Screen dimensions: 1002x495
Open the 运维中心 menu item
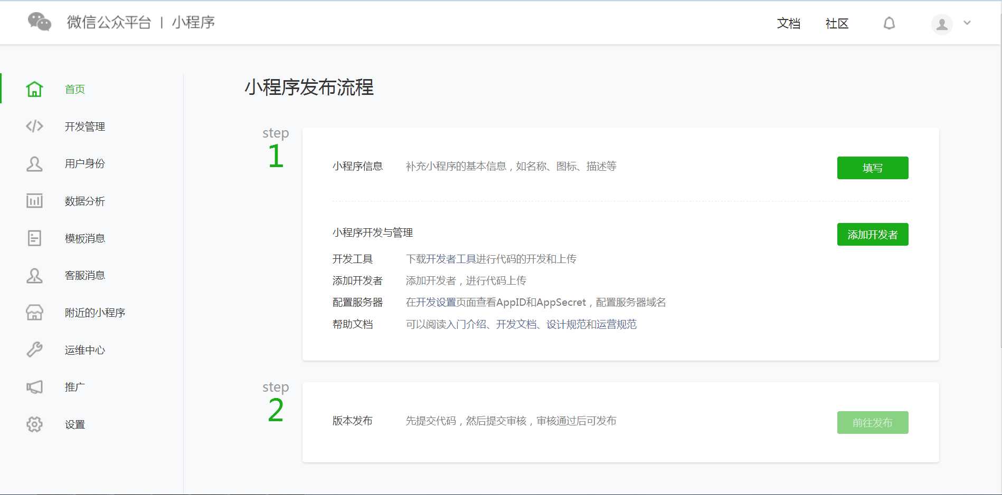coord(85,350)
